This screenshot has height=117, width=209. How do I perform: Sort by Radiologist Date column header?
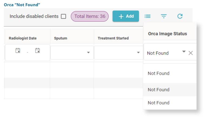tap(23, 38)
